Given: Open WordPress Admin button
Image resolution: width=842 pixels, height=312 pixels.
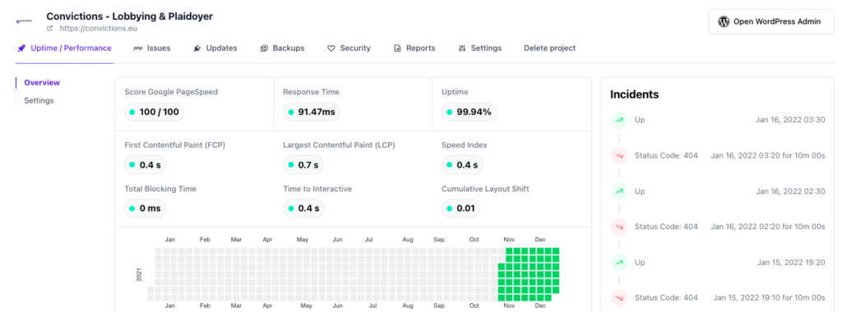Looking at the screenshot, I should point(771,21).
